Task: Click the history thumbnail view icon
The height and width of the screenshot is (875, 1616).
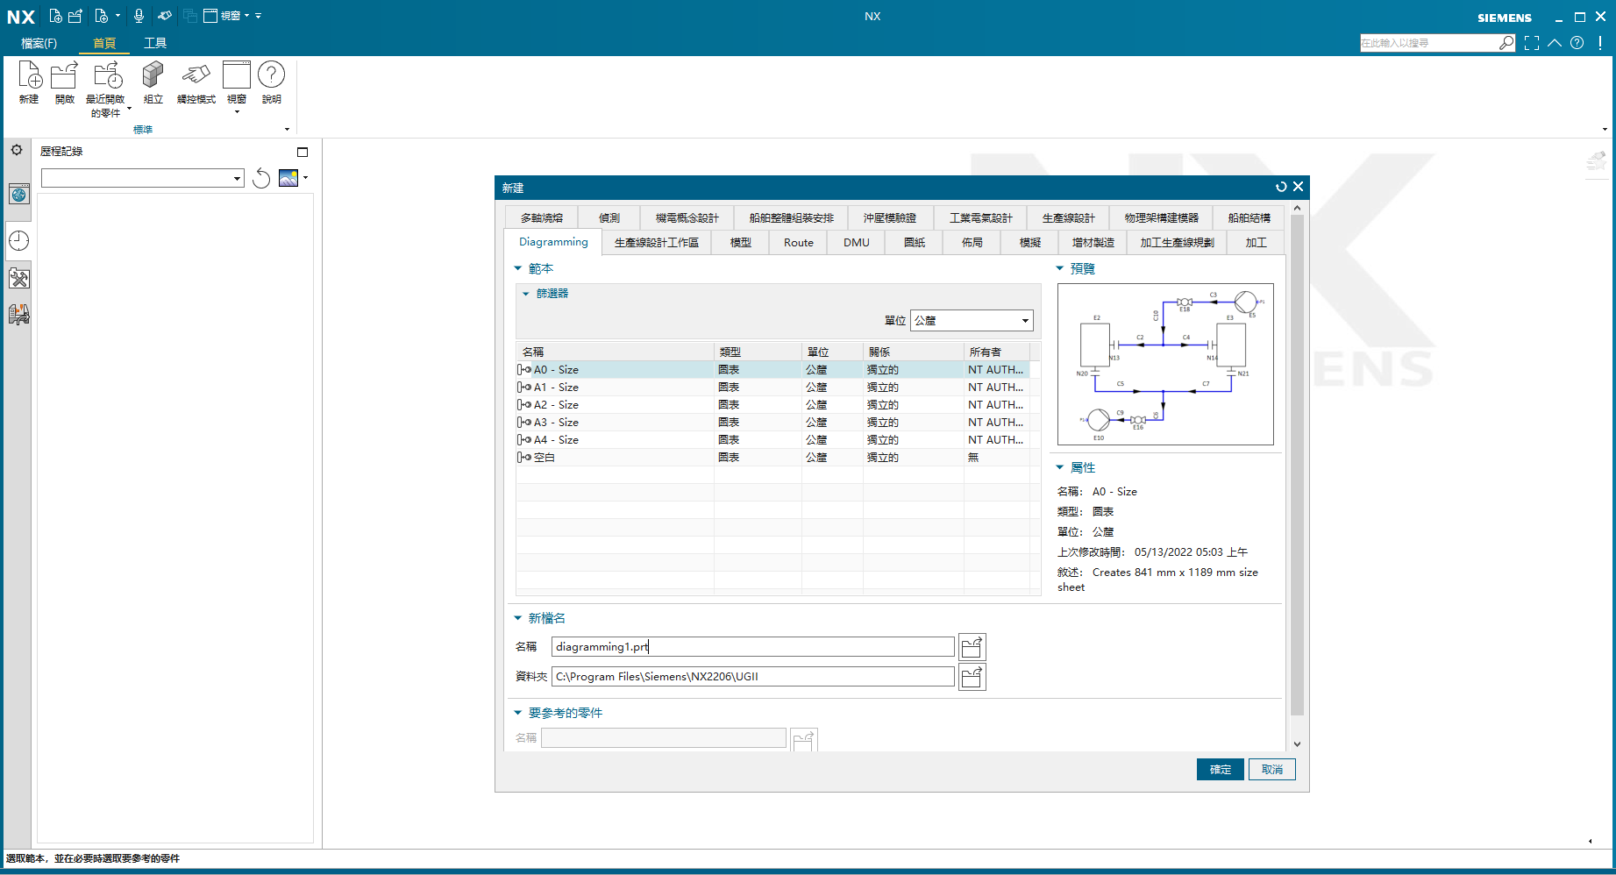Action: (x=288, y=178)
